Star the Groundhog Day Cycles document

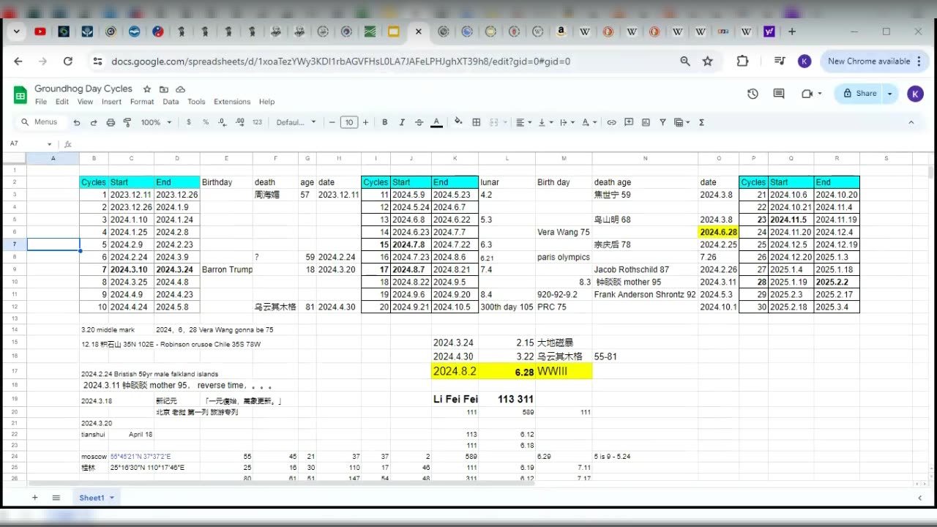[x=147, y=89]
